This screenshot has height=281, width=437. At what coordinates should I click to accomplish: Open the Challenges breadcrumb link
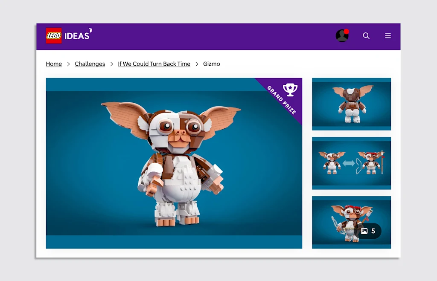[90, 64]
